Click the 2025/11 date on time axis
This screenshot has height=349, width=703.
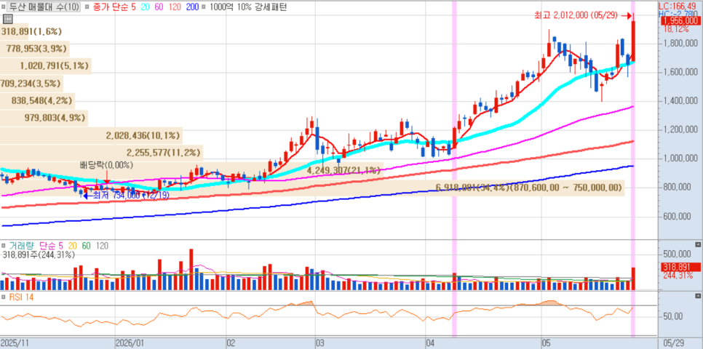(15, 342)
